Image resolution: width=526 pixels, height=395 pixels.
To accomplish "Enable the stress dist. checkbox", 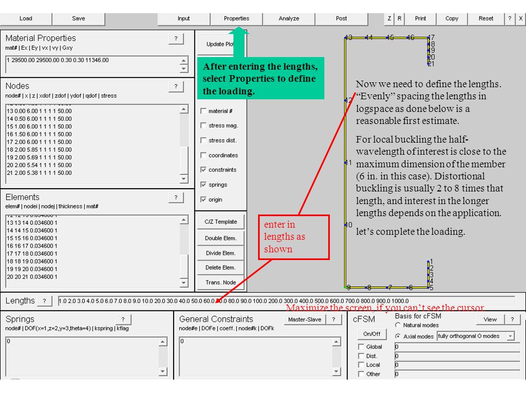I will (x=203, y=140).
